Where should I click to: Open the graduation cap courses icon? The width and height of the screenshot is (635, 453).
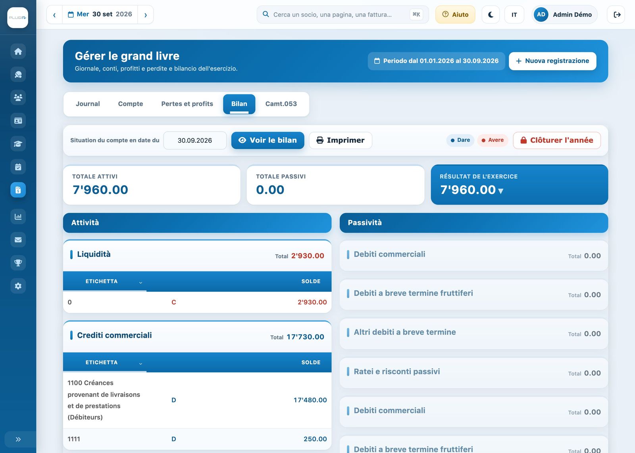pos(18,144)
